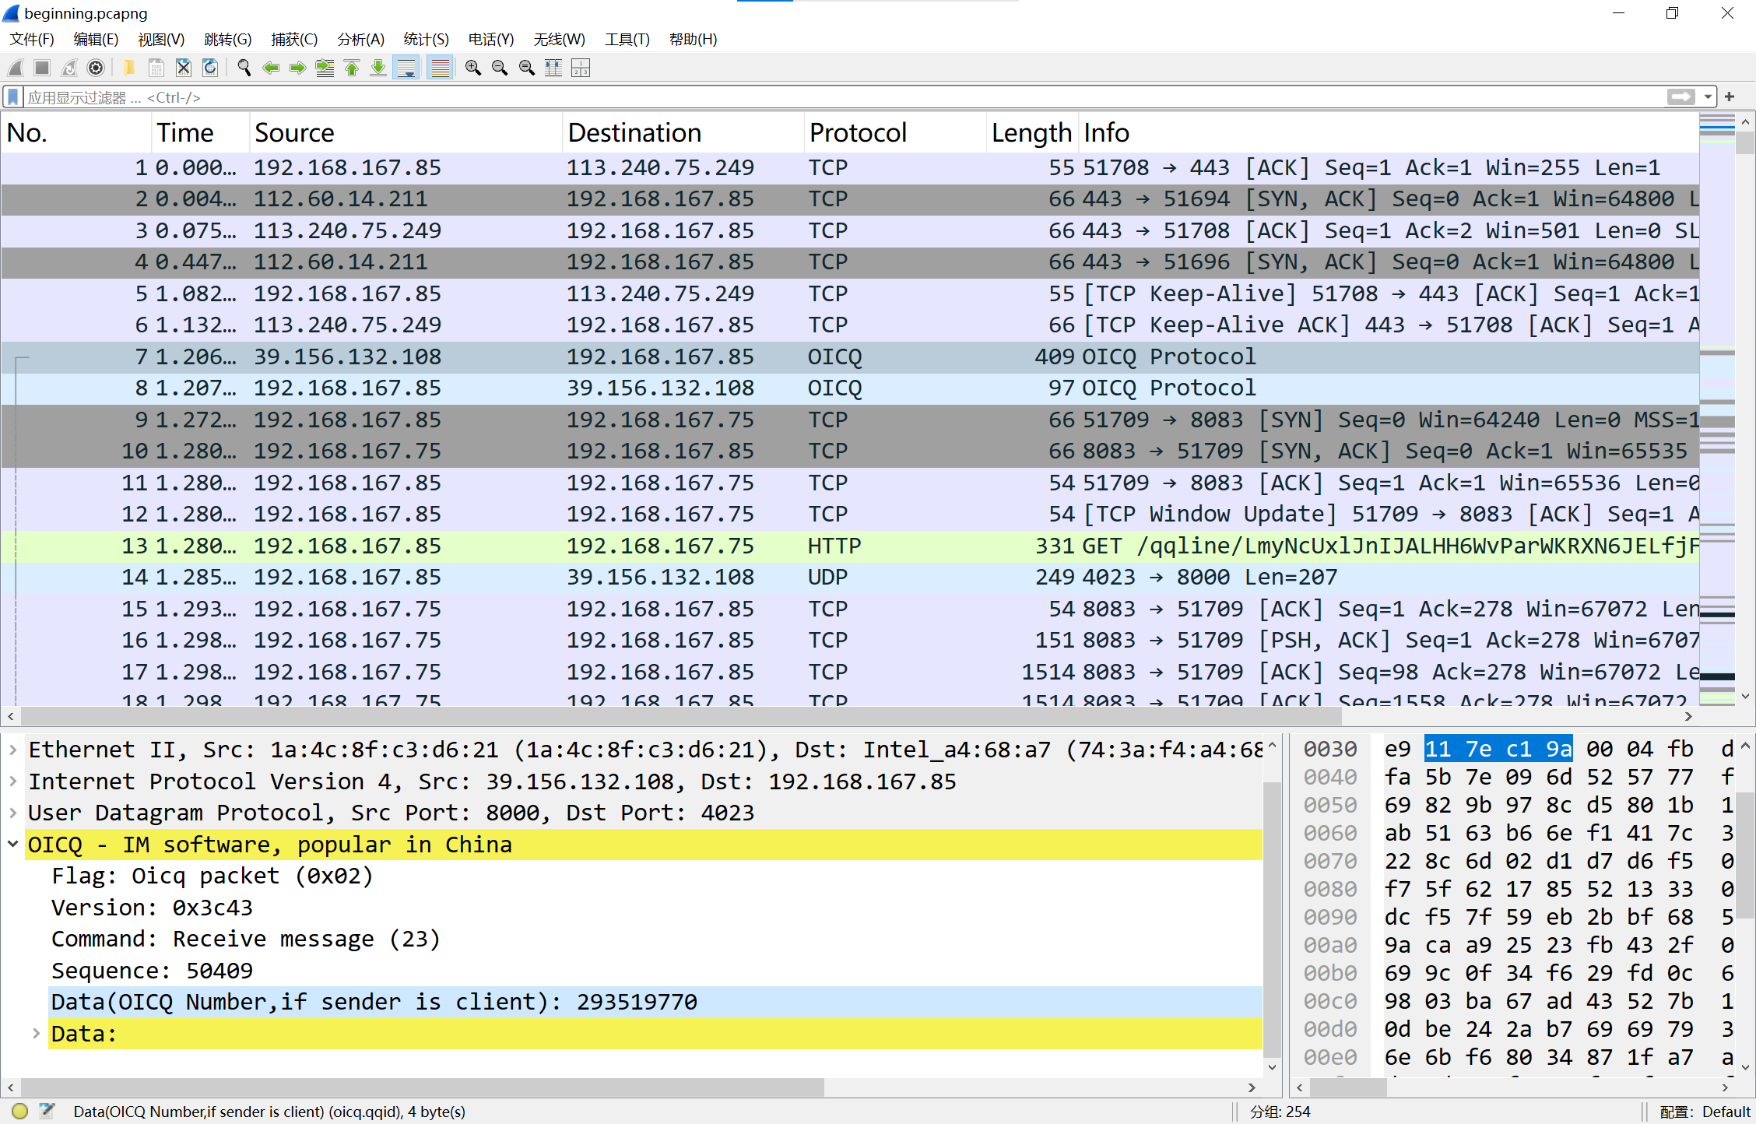The image size is (1756, 1124).
Task: Click the capture file properties status icon
Action: click(x=47, y=1112)
